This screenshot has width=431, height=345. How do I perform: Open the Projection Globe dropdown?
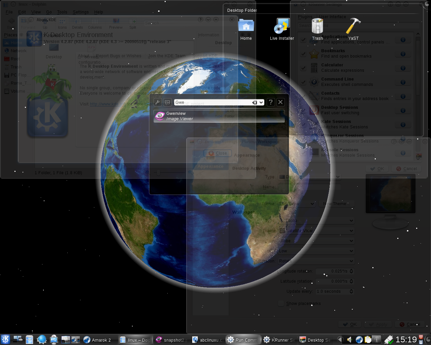pyautogui.click(x=316, y=241)
